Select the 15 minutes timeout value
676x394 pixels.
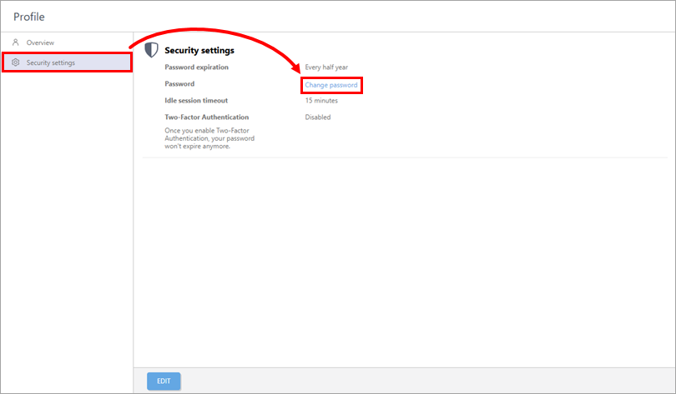pos(321,100)
